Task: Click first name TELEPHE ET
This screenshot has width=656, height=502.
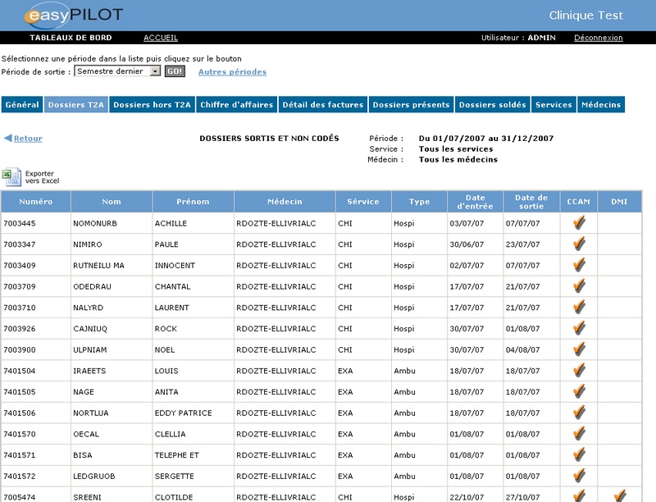Action: [176, 455]
